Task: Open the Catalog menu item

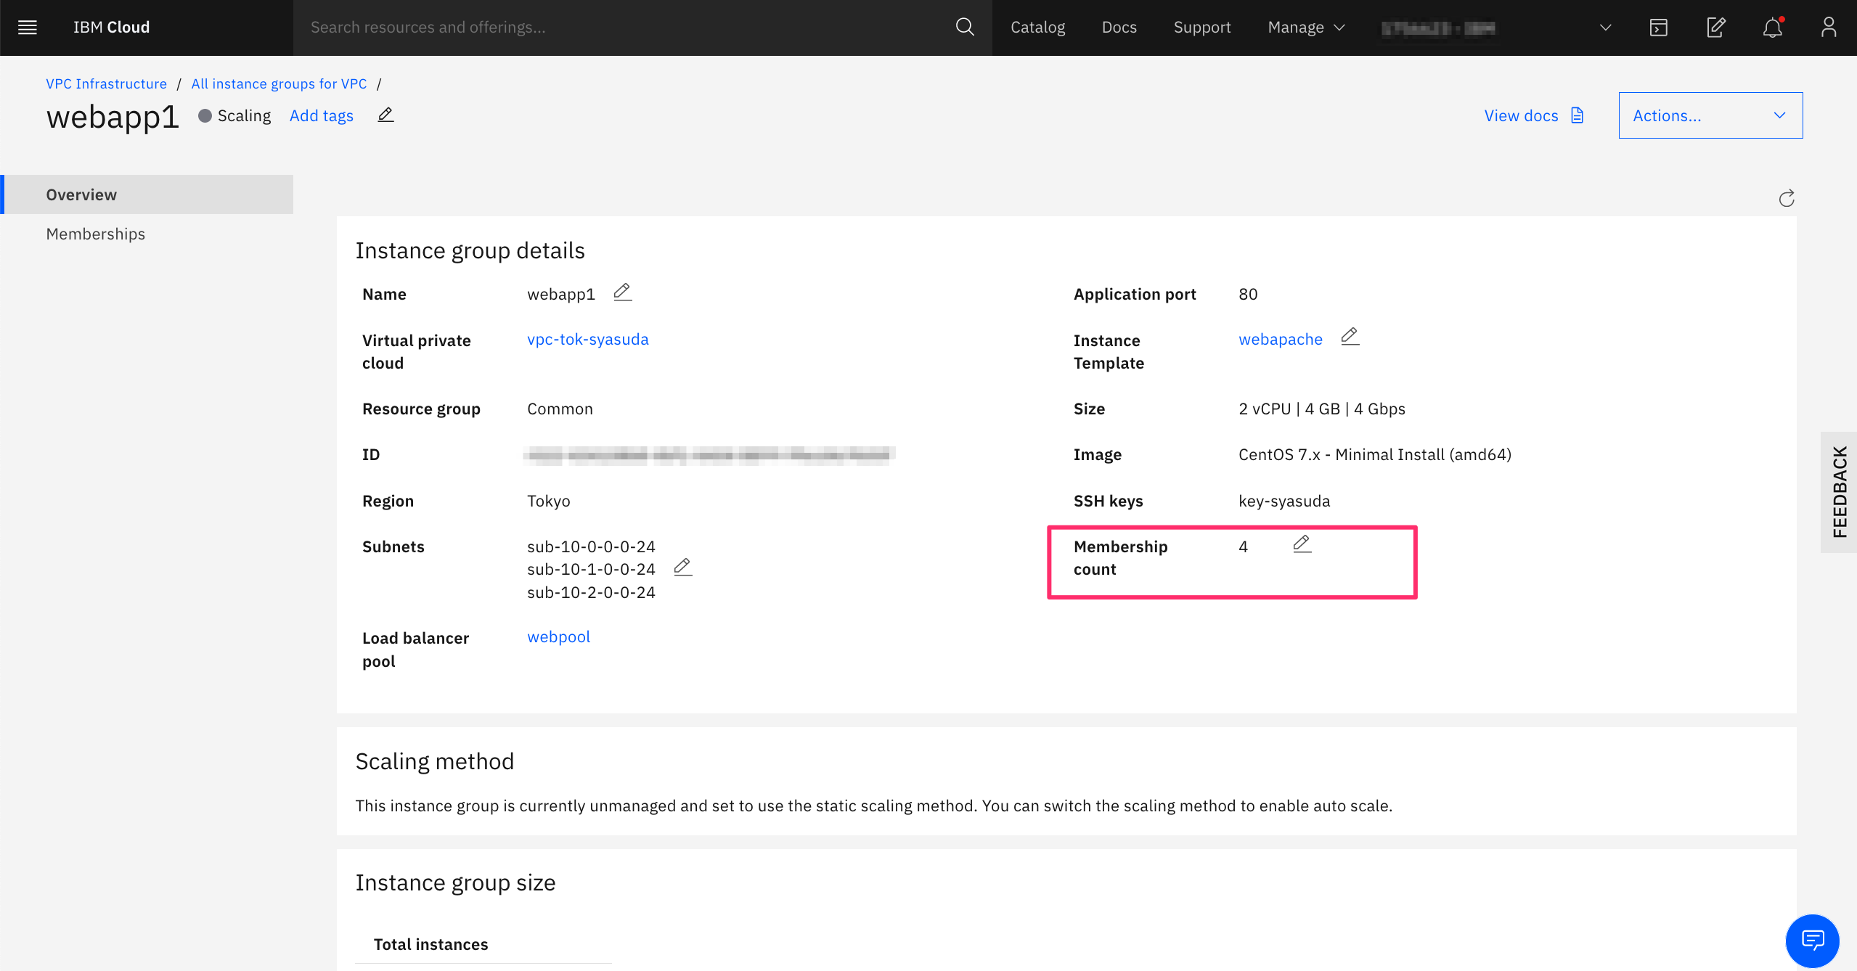Action: 1037,28
